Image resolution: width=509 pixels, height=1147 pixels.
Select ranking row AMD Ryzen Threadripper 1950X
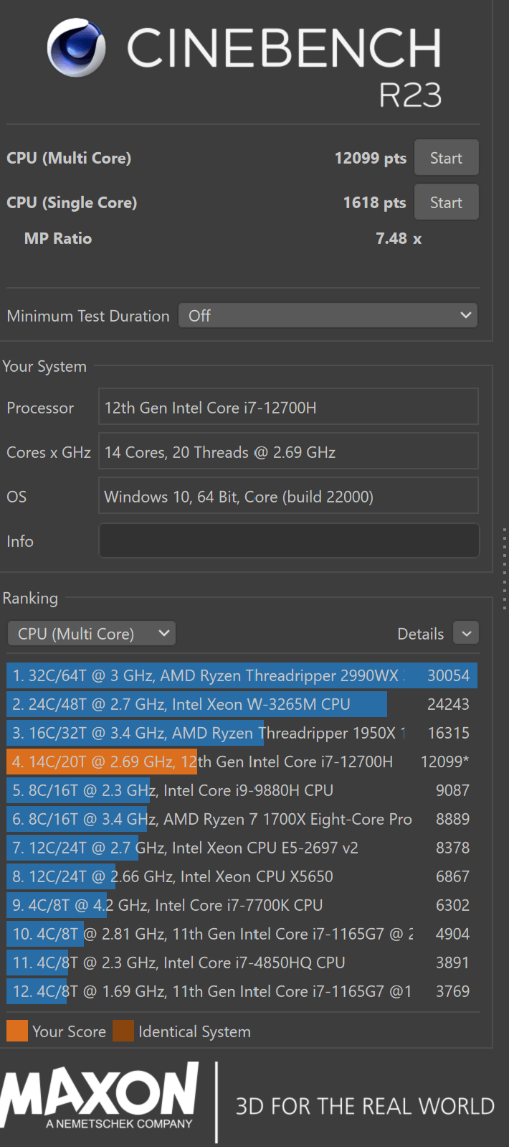pos(242,733)
